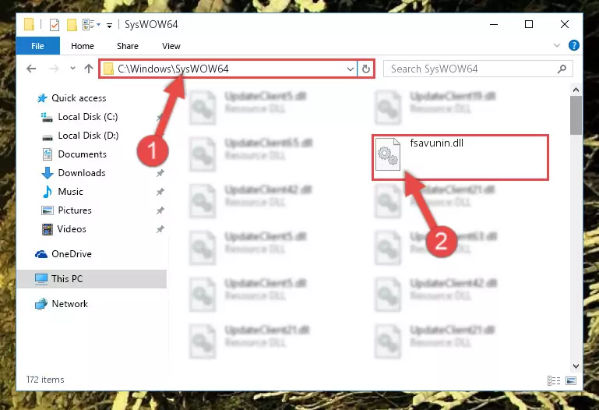This screenshot has height=410, width=599.
Task: Open the File tab
Action: click(38, 46)
